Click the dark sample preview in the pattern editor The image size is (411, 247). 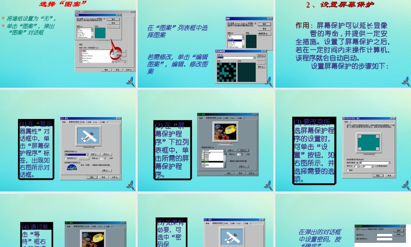point(246,72)
